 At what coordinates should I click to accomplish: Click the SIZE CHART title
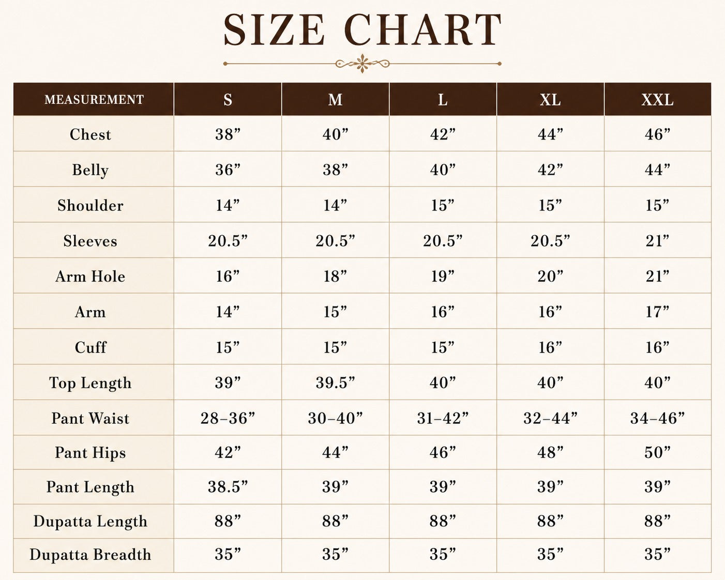pyautogui.click(x=362, y=30)
